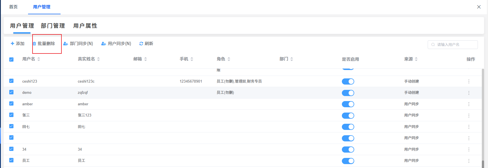The height and width of the screenshot is (168, 488).
Task: Open the more actions menu for amber
Action: pos(469,104)
